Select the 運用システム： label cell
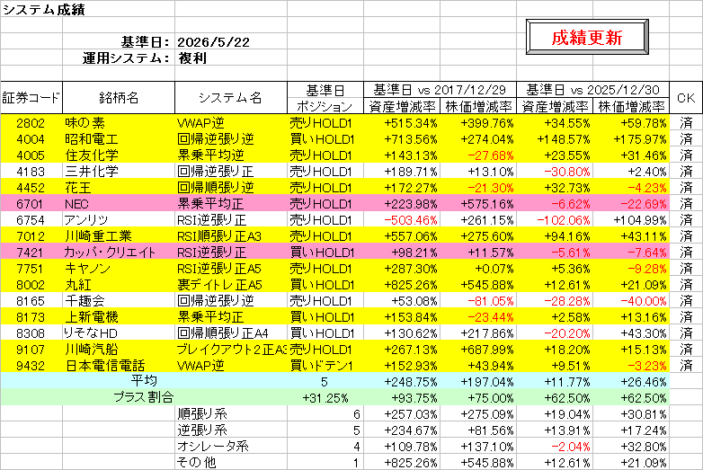 click(x=119, y=58)
